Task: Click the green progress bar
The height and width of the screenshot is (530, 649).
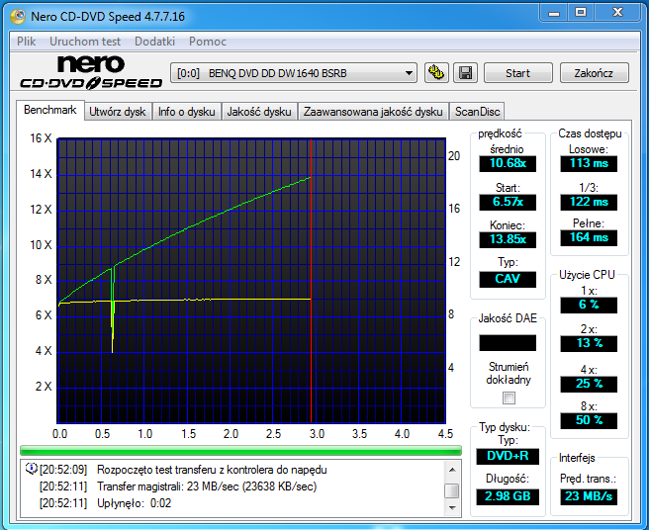Action: (240, 451)
